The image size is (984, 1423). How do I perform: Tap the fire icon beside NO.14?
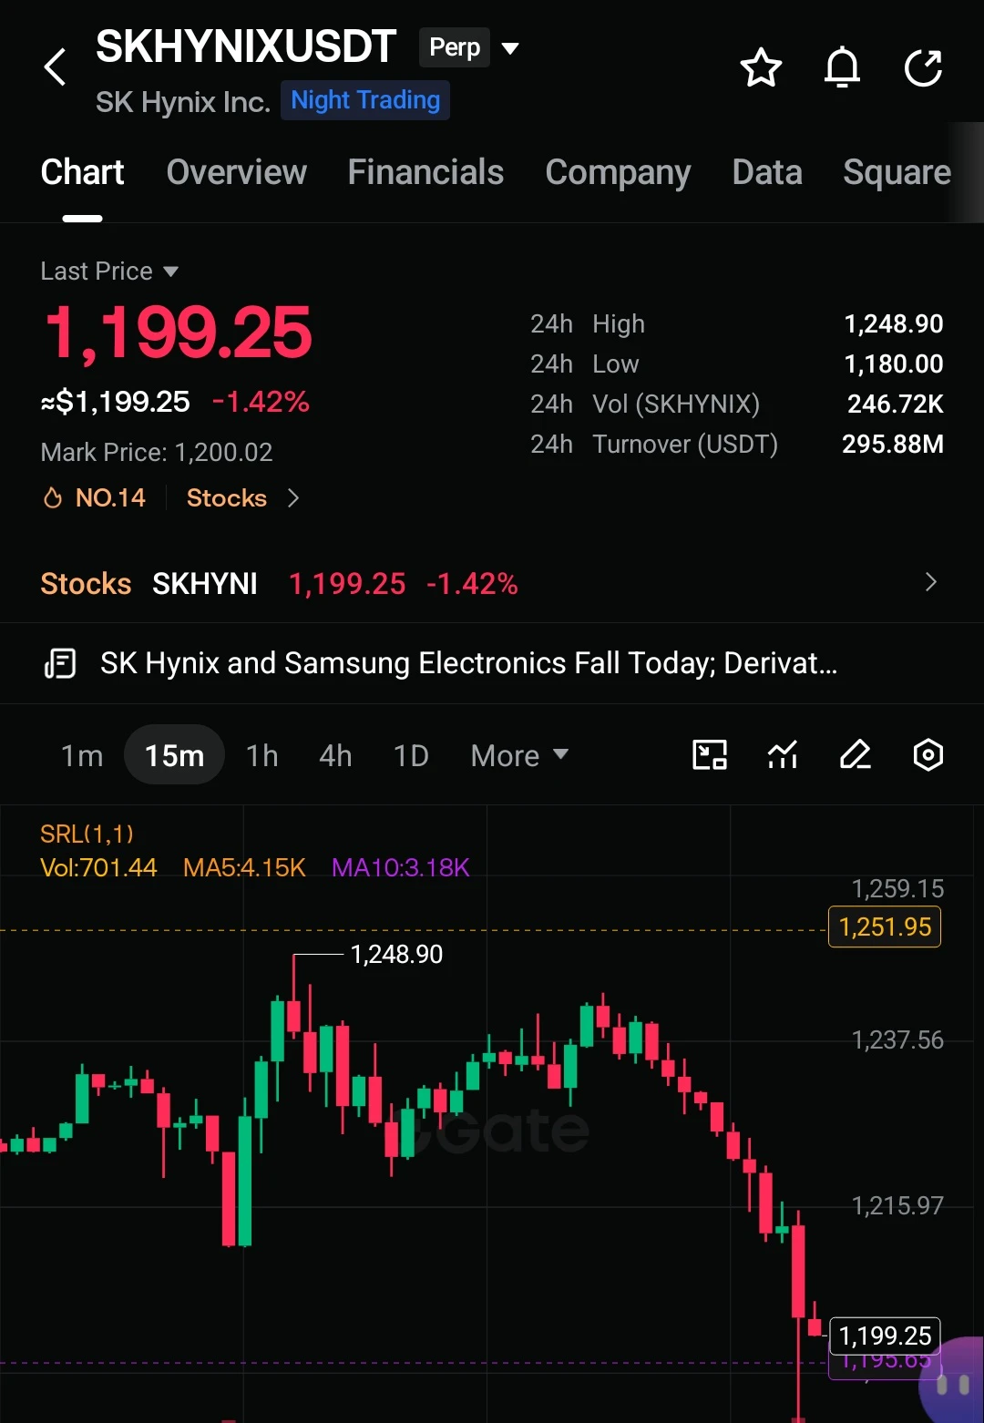pyautogui.click(x=53, y=497)
